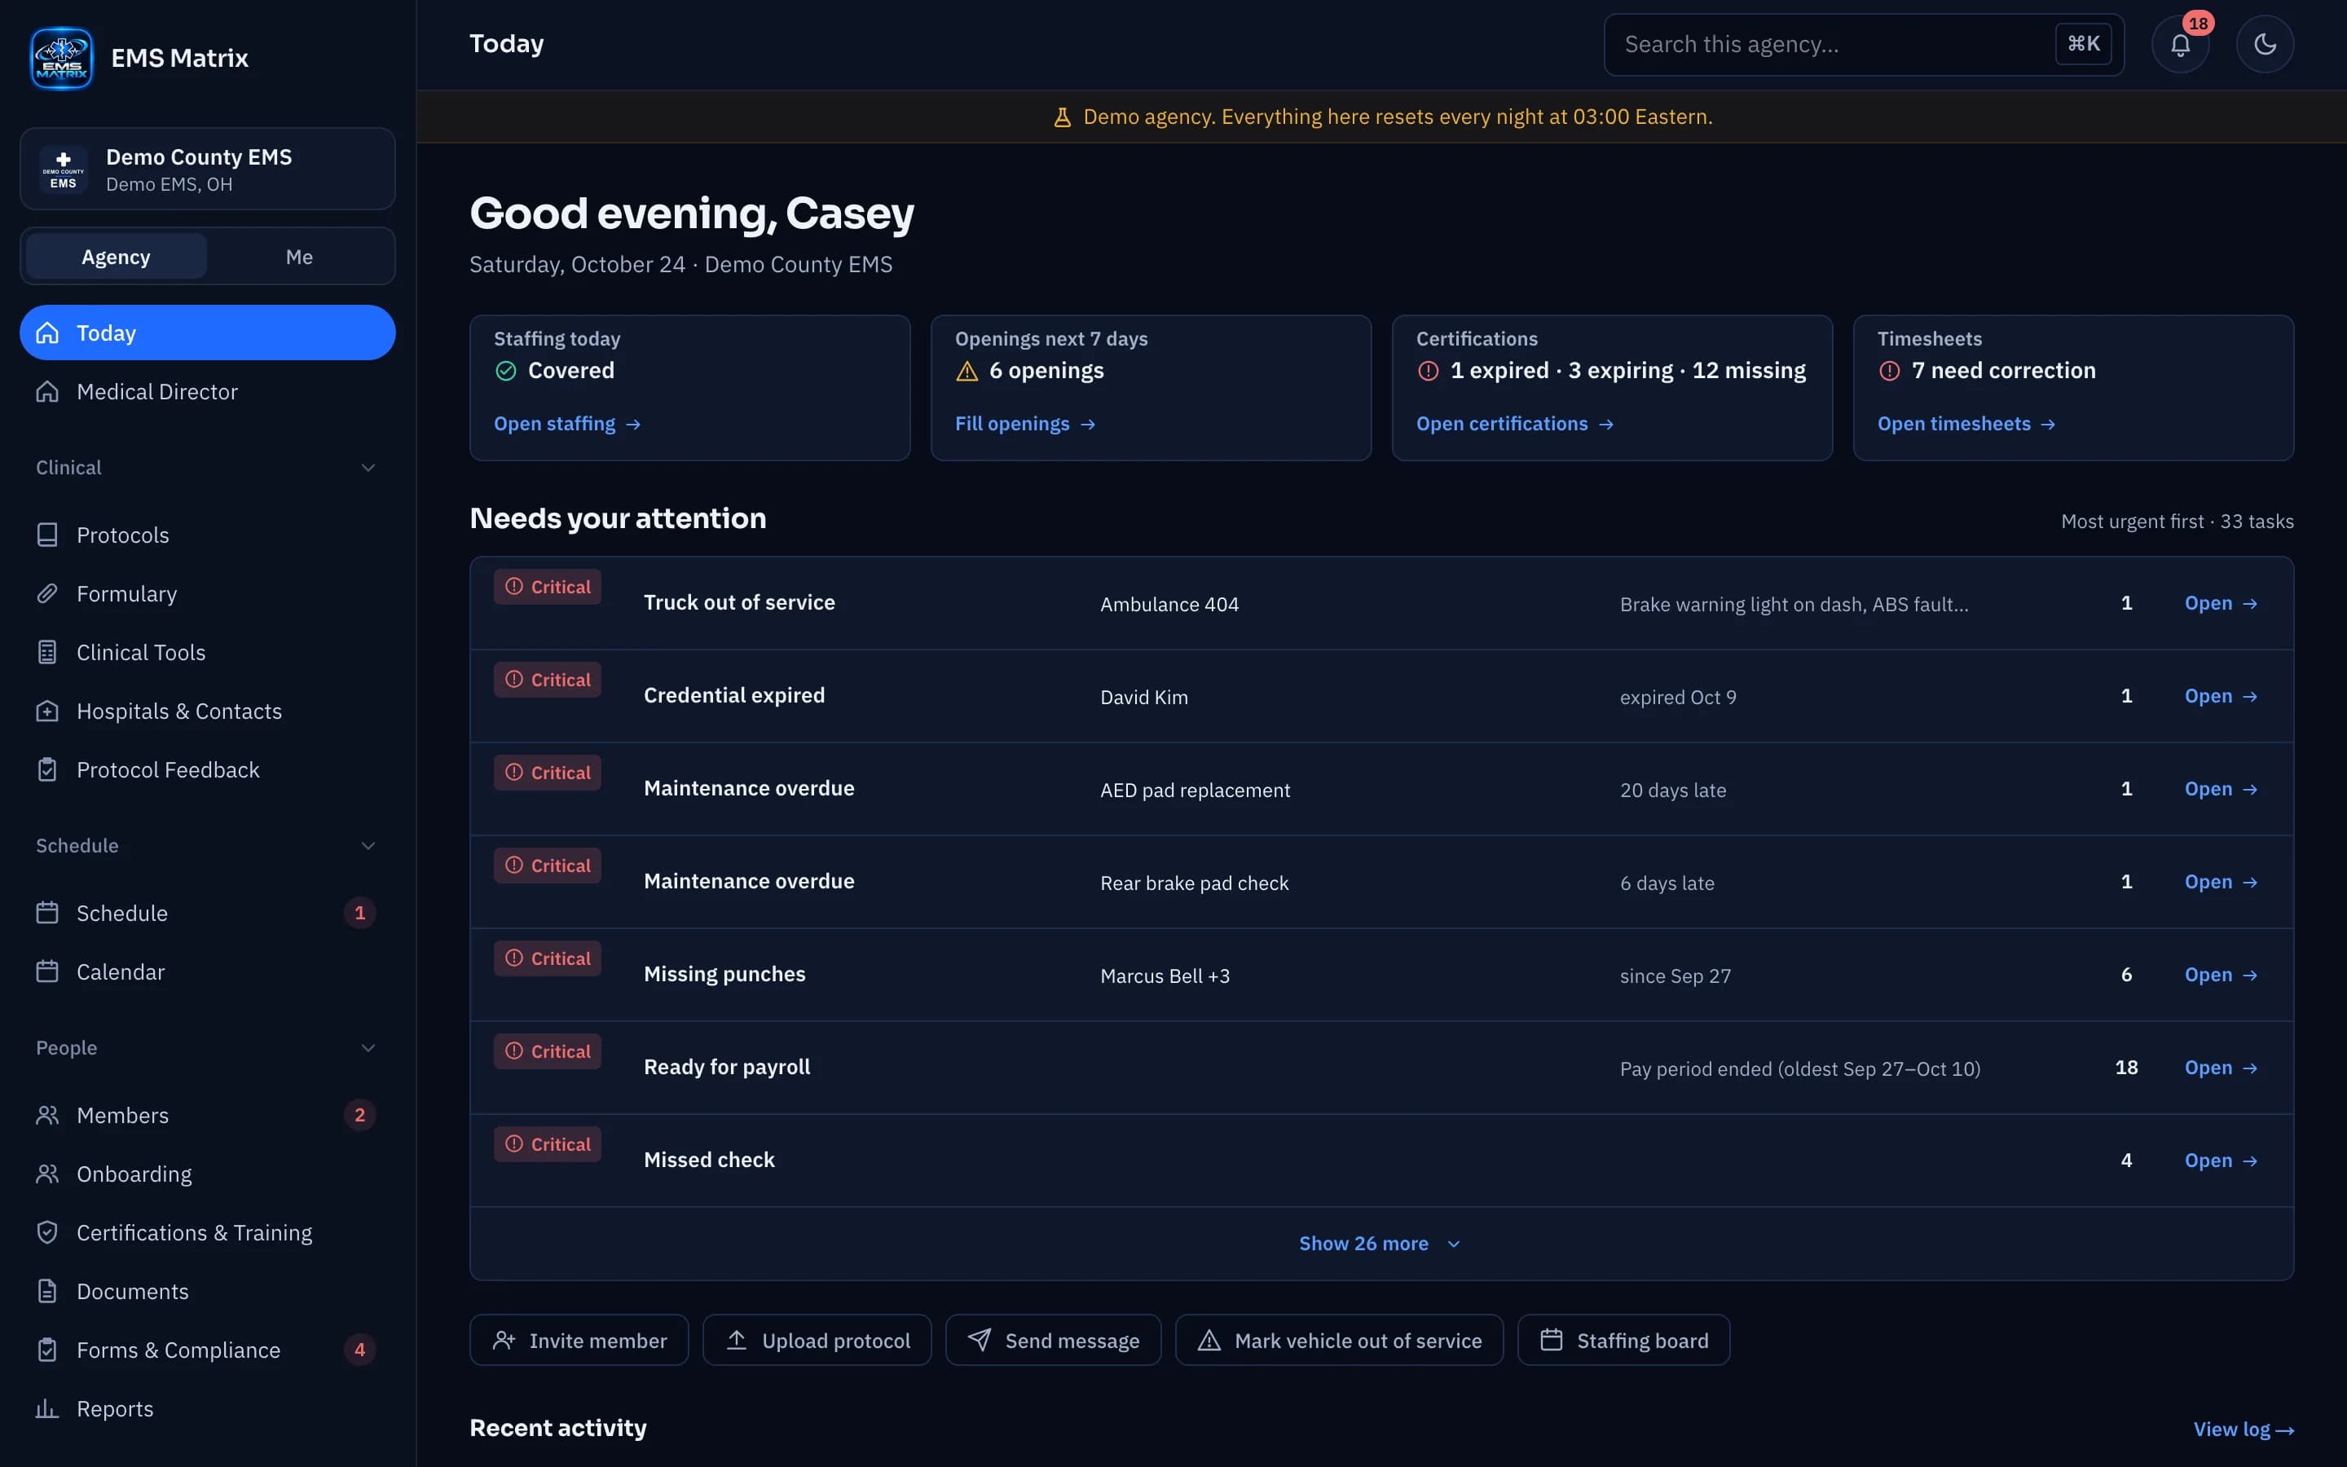2347x1467 pixels.
Task: Open Certifications & Training
Action: 208,1233
